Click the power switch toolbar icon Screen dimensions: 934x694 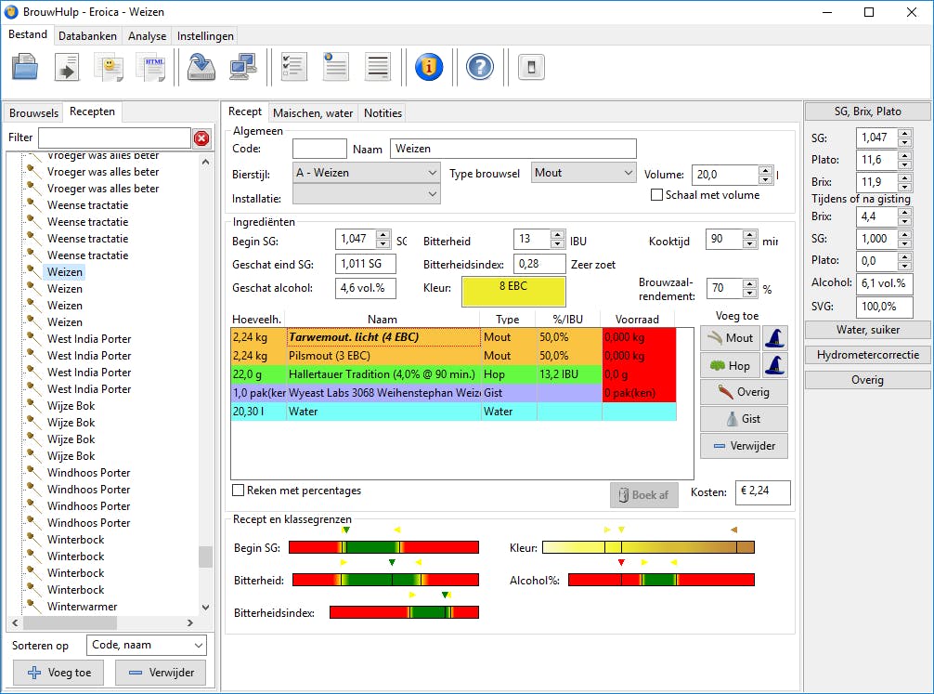point(530,67)
